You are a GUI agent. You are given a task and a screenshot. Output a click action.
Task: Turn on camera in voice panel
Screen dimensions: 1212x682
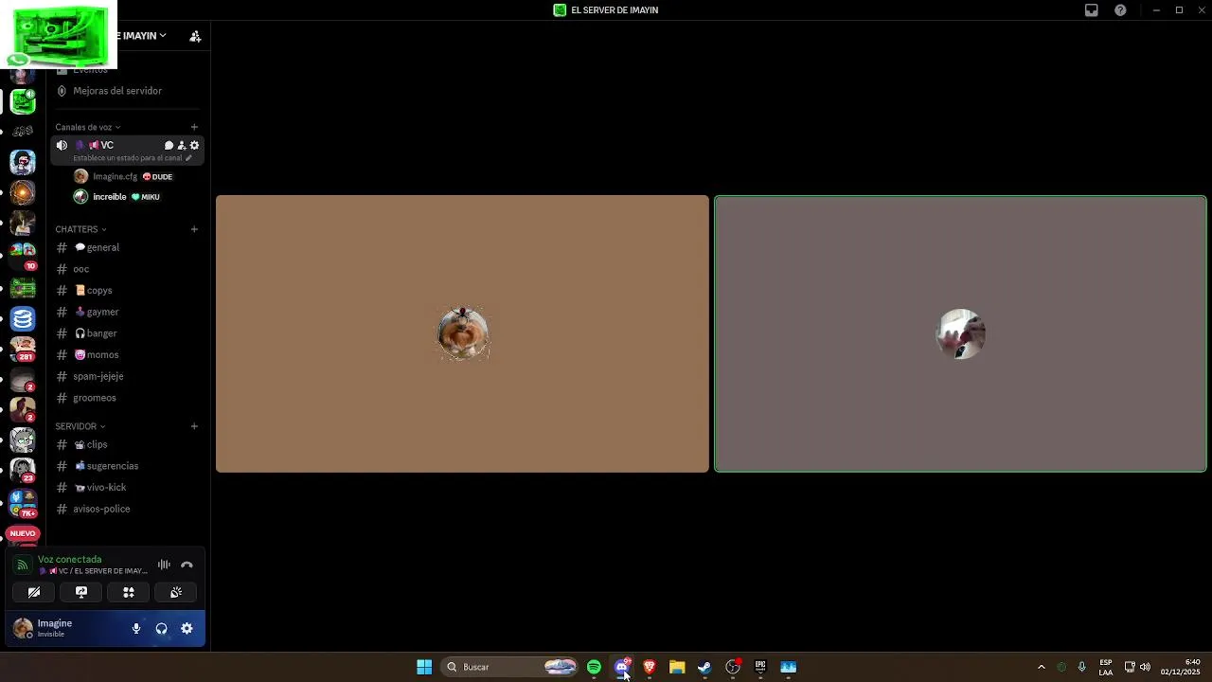(x=34, y=592)
